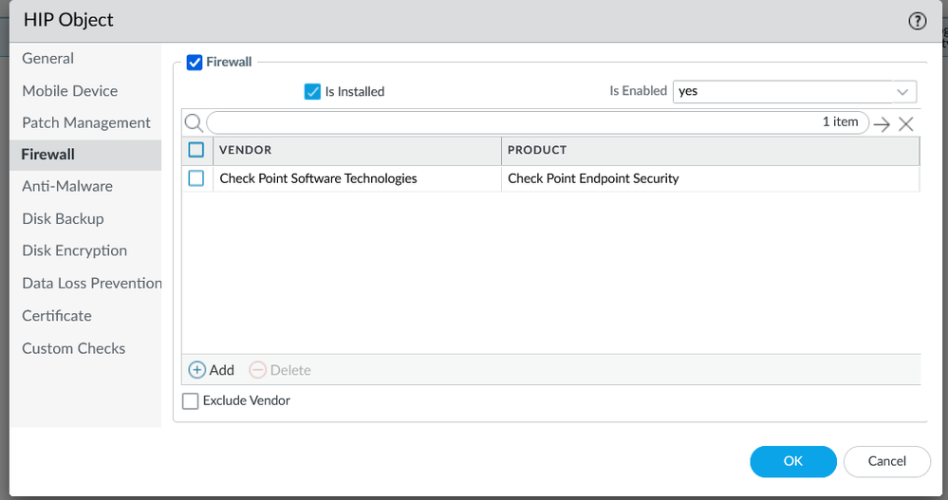
Task: Click inside the vendor search field
Action: [x=512, y=122]
